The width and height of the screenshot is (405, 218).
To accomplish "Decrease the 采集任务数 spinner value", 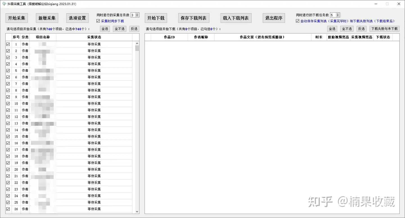I will coord(137,16).
